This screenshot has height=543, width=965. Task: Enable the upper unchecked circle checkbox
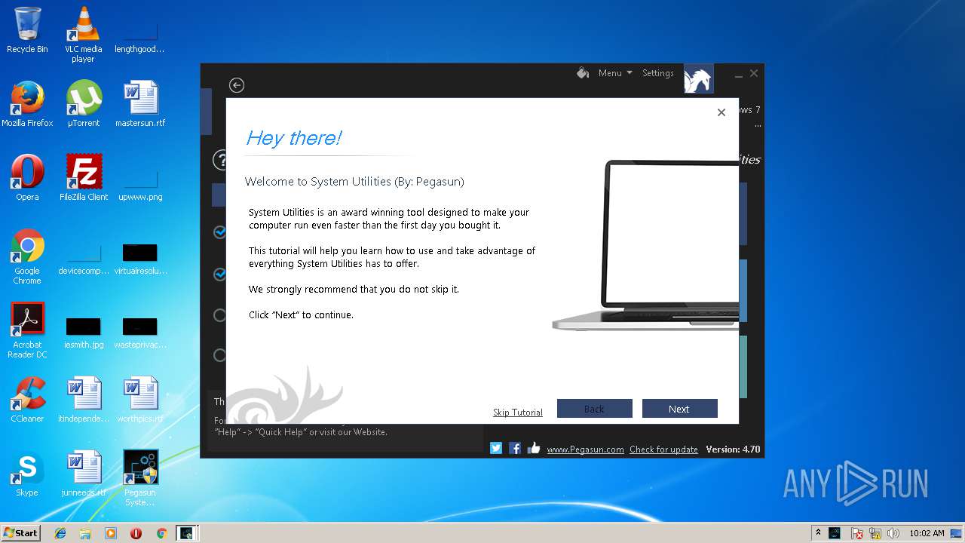pos(219,315)
